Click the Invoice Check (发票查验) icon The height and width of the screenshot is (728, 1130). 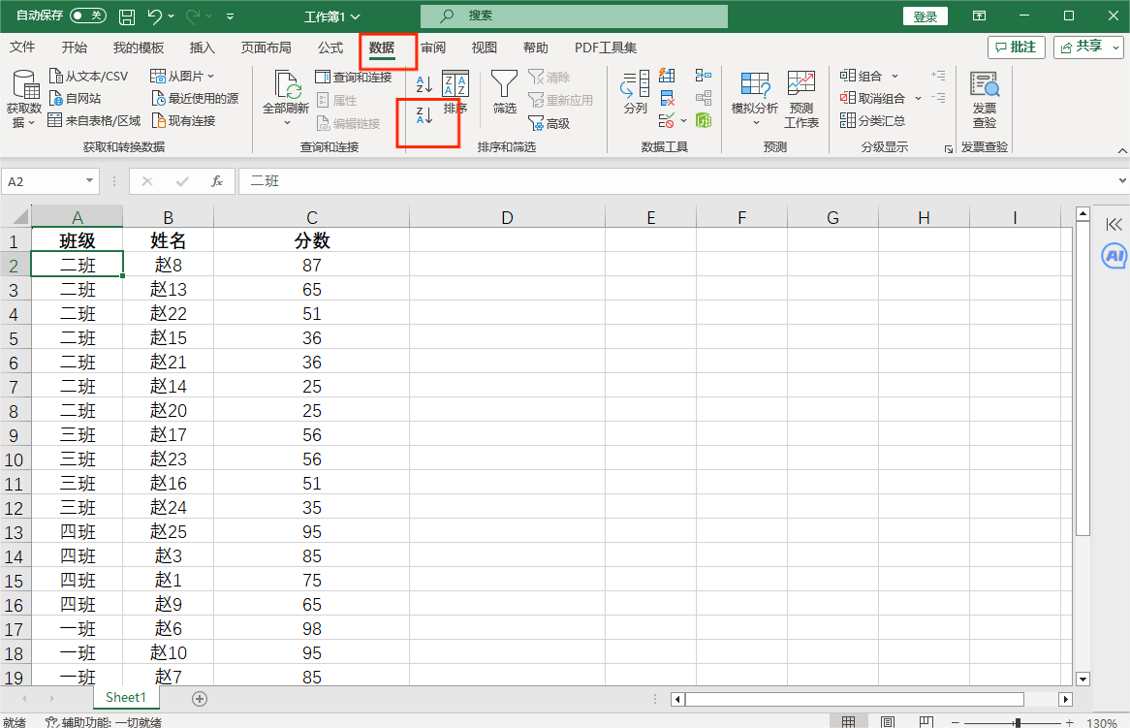point(984,98)
